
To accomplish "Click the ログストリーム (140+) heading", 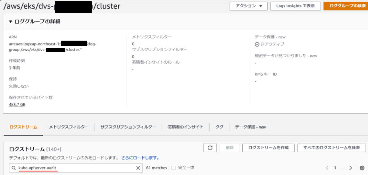I will click(35, 149).
